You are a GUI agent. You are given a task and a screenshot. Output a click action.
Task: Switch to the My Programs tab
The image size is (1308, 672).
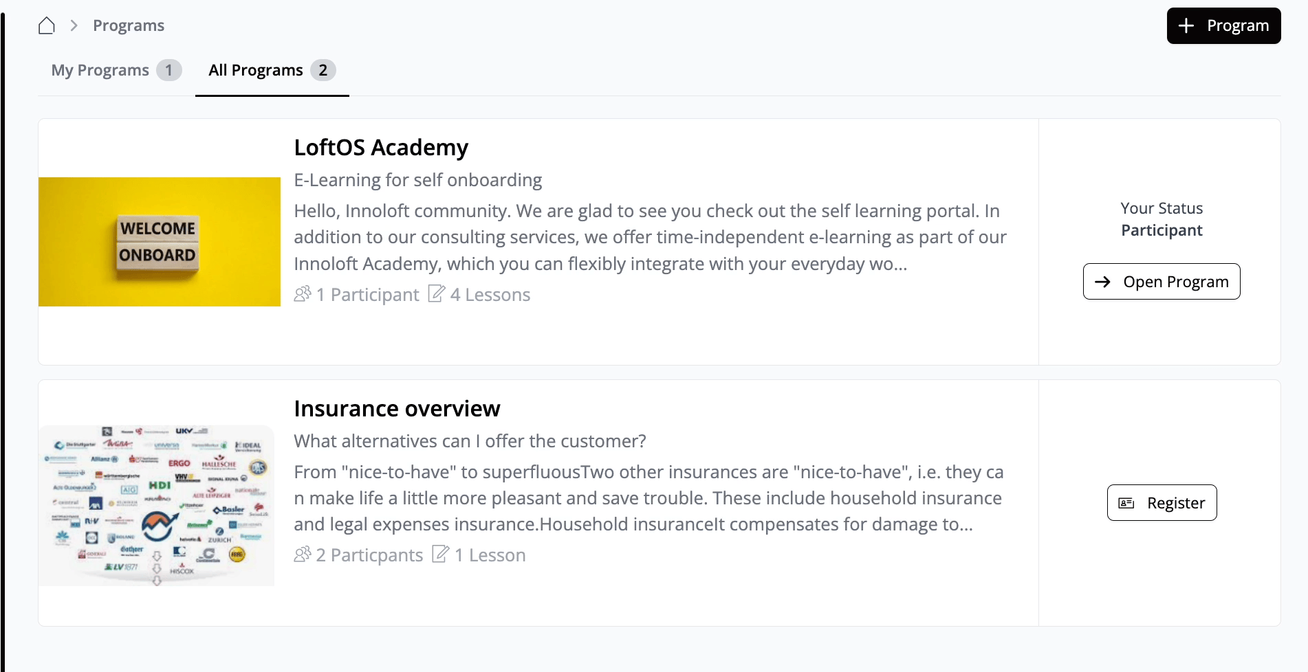coord(100,70)
